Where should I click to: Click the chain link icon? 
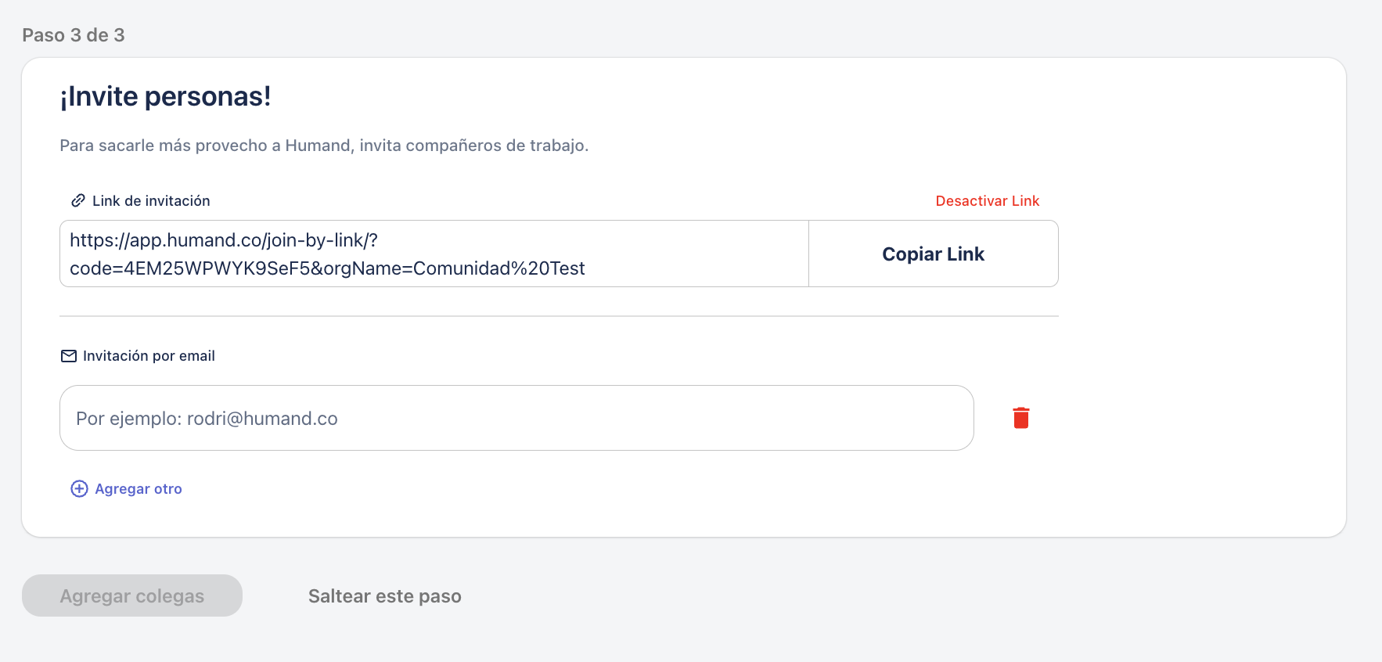click(x=78, y=200)
